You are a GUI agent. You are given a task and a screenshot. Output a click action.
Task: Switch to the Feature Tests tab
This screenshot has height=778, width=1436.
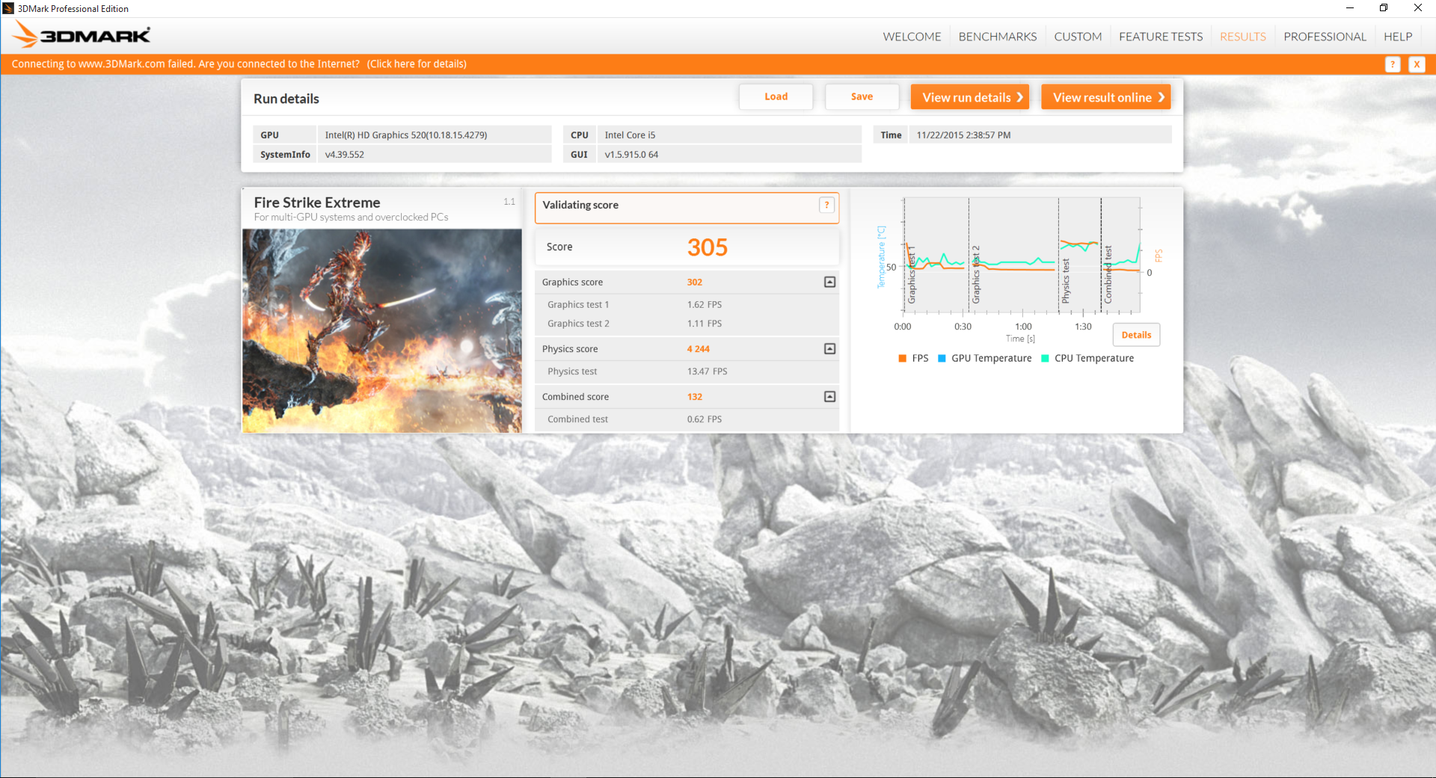point(1160,37)
